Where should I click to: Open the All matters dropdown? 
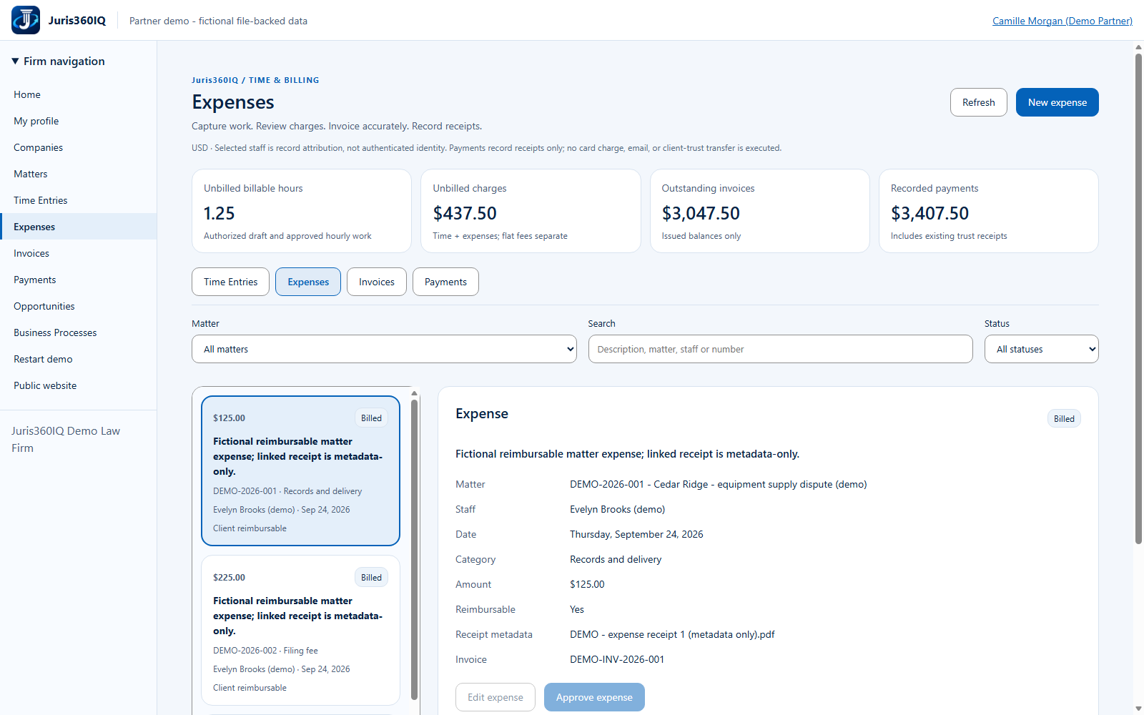click(x=384, y=349)
